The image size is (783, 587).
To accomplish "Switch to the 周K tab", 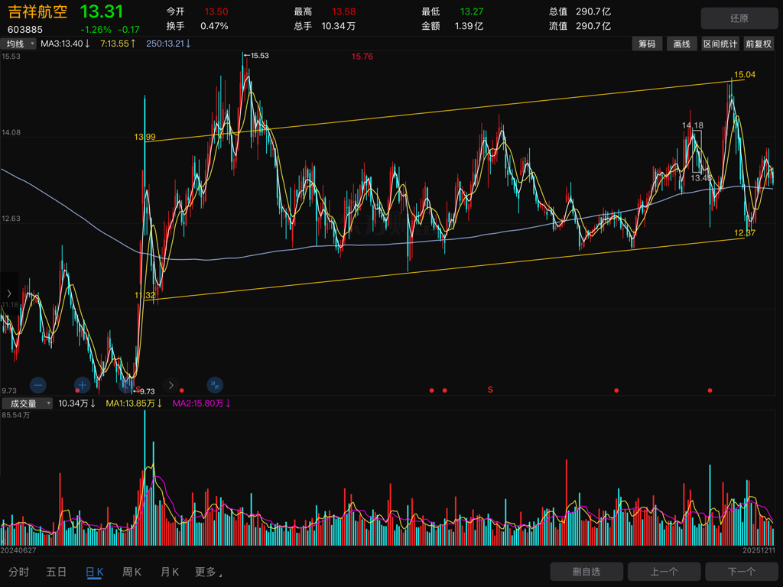I will [x=132, y=572].
